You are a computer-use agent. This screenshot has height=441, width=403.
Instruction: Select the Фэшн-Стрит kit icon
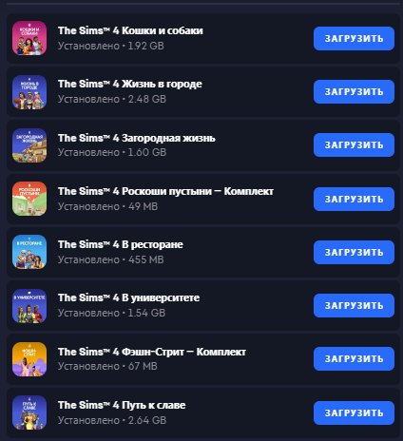click(x=29, y=359)
